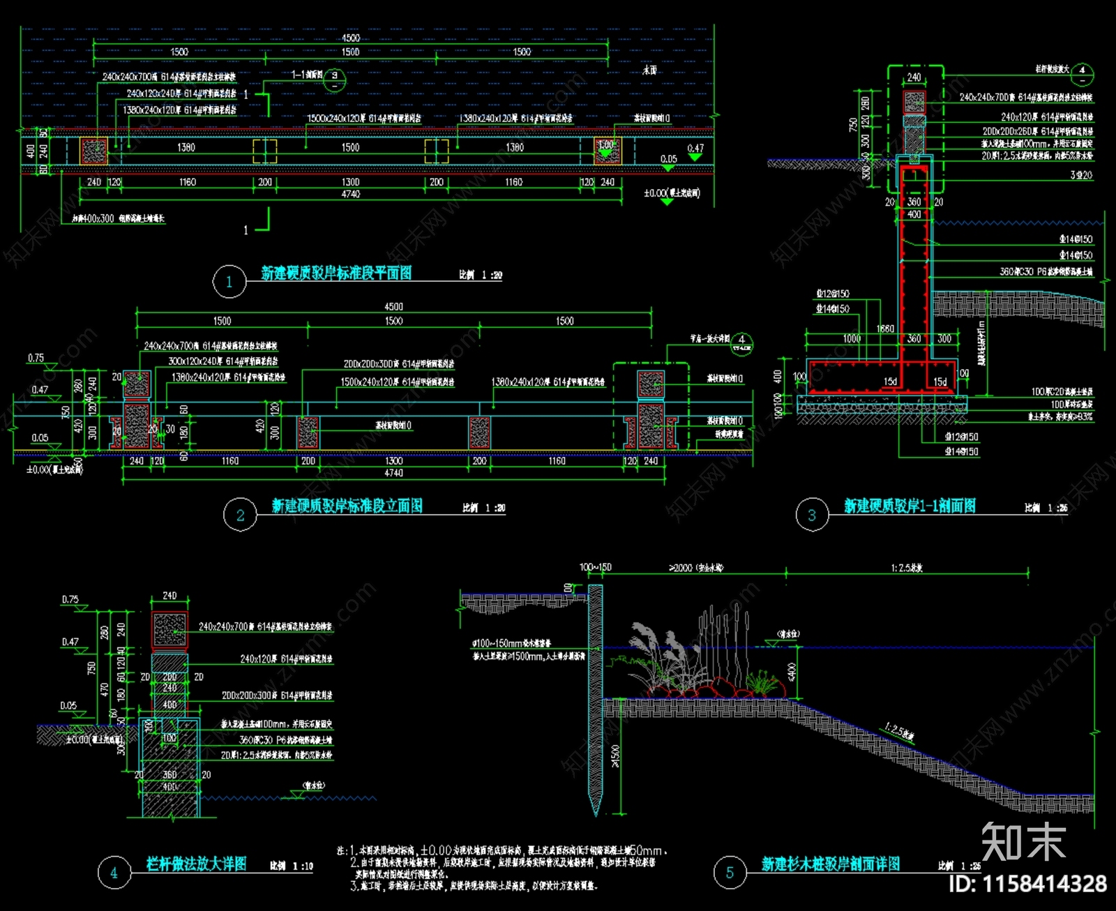Select the 4500 dimension atop the elevation drawing
Image resolution: width=1116 pixels, height=911 pixels.
tap(394, 306)
